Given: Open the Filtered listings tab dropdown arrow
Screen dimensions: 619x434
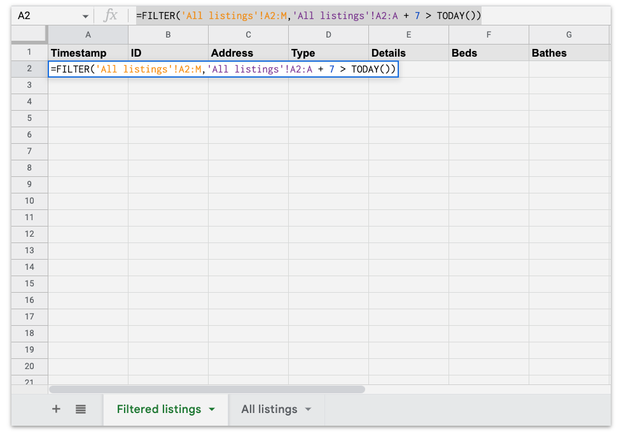Looking at the screenshot, I should click(x=212, y=409).
